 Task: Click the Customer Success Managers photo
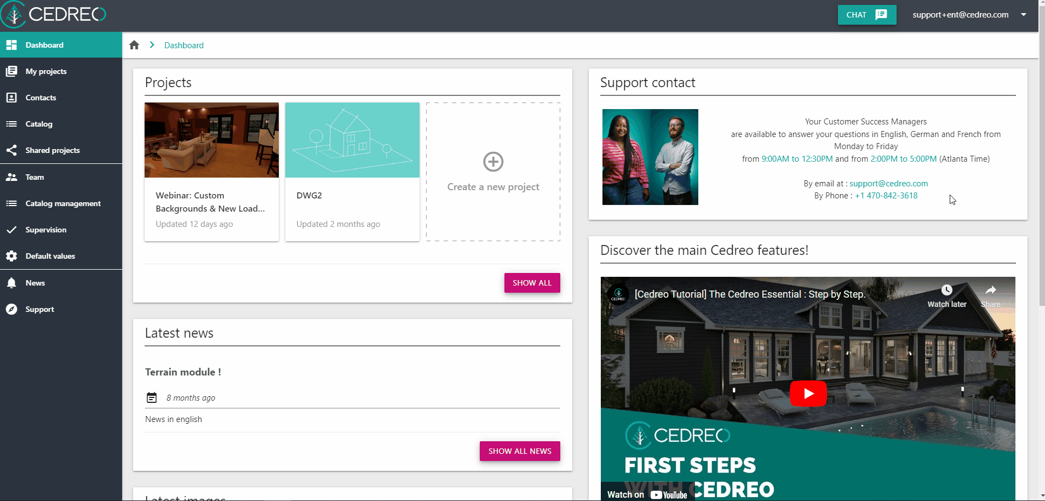tap(650, 157)
